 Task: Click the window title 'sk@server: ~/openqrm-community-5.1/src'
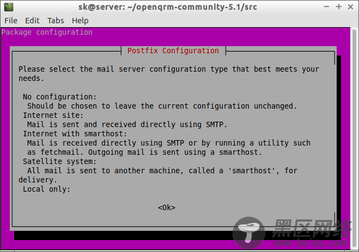[168, 7]
